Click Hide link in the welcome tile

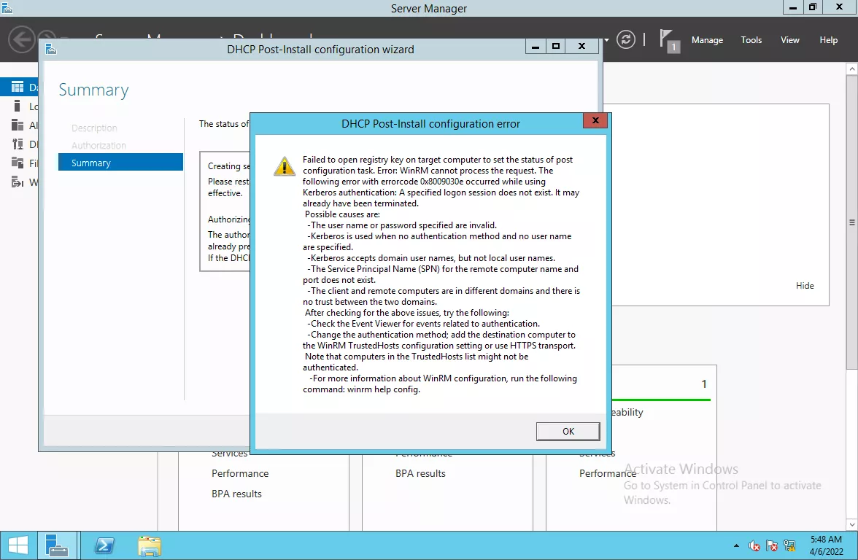804,286
